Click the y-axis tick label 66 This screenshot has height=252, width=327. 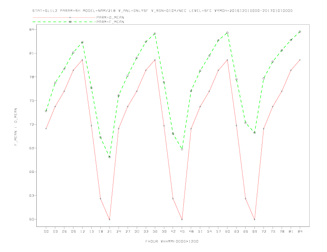tap(31, 172)
